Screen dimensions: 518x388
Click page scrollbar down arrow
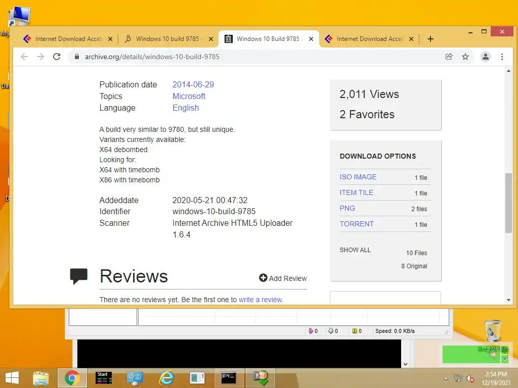coord(508,300)
